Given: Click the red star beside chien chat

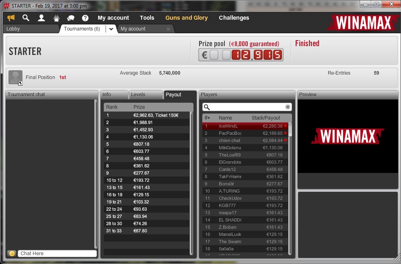Looking at the screenshot, I should pos(286,140).
